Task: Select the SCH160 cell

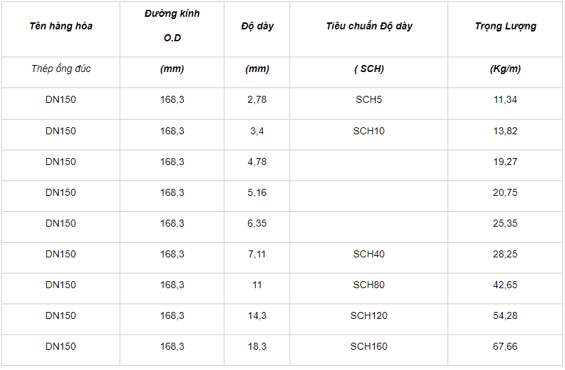Action: (x=369, y=346)
